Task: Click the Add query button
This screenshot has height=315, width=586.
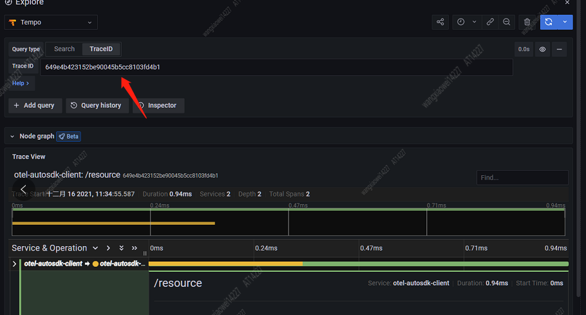Action: click(x=34, y=106)
